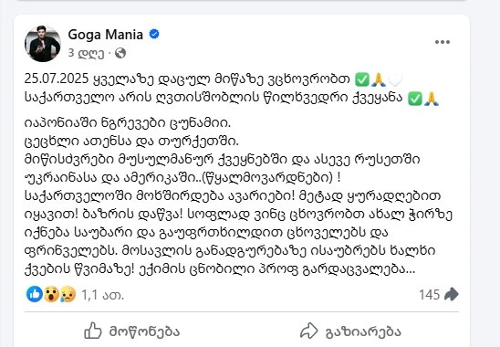
Task: Click the share arrow icon beside 145
Action: (452, 294)
